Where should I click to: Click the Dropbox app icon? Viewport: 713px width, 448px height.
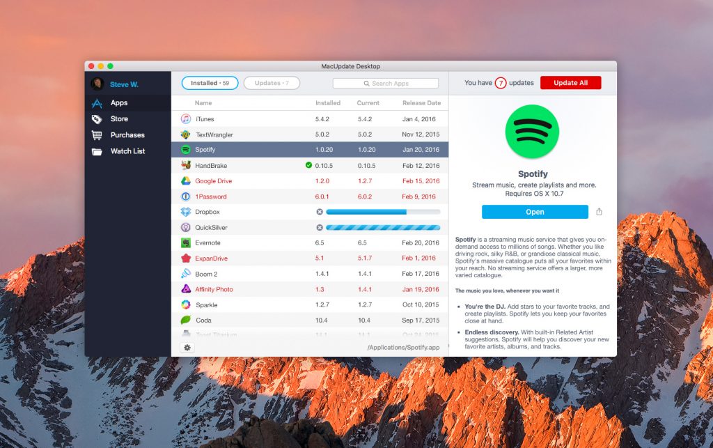click(x=185, y=212)
